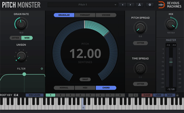Select chord slot 5
This screenshot has height=113, width=184.
(x=90, y=95)
